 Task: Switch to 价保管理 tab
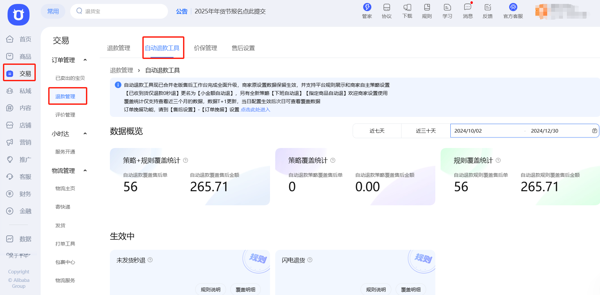click(205, 48)
